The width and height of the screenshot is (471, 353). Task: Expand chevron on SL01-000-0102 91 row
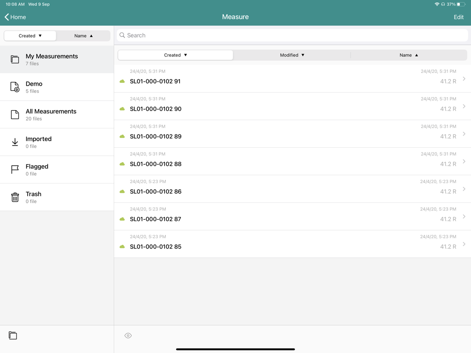(x=464, y=79)
